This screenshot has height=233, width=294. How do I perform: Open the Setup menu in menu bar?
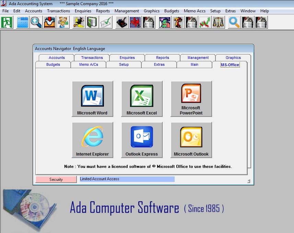coord(215,11)
